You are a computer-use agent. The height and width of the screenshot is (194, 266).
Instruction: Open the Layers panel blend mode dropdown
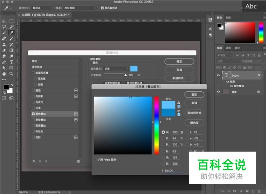(x=228, y=61)
